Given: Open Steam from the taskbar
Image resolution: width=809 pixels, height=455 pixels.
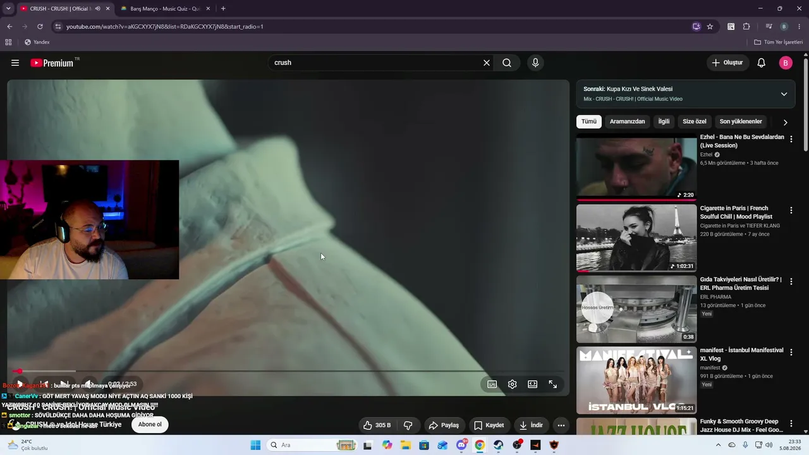Looking at the screenshot, I should pos(499,445).
